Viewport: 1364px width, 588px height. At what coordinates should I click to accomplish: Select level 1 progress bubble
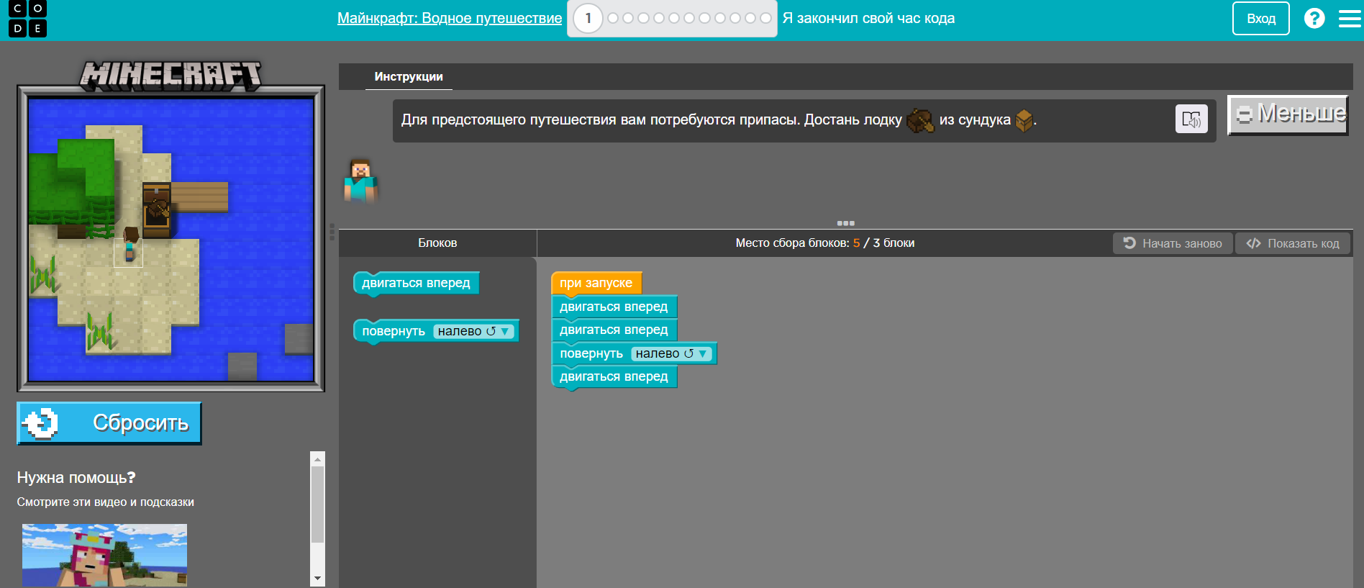(588, 19)
